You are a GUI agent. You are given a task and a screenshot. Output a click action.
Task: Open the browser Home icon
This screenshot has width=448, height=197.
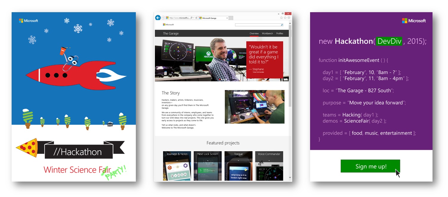pyautogui.click(x=281, y=18)
